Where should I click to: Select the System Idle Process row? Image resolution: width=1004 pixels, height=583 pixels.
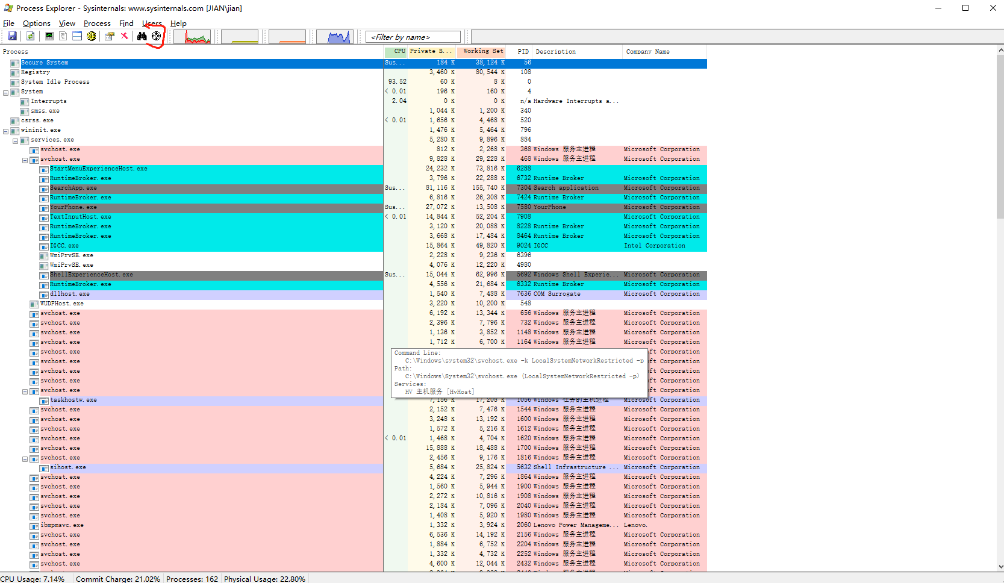[x=353, y=82]
